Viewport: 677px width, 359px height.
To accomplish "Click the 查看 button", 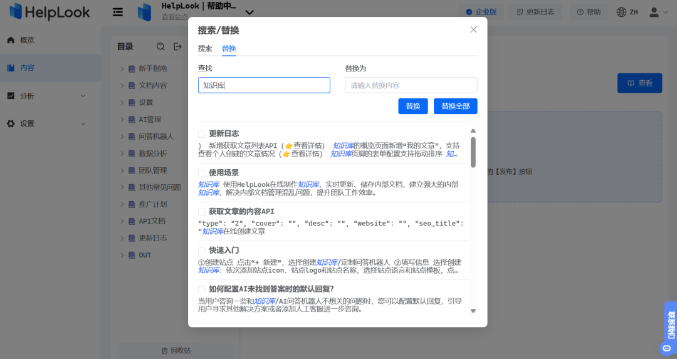I will pyautogui.click(x=639, y=83).
